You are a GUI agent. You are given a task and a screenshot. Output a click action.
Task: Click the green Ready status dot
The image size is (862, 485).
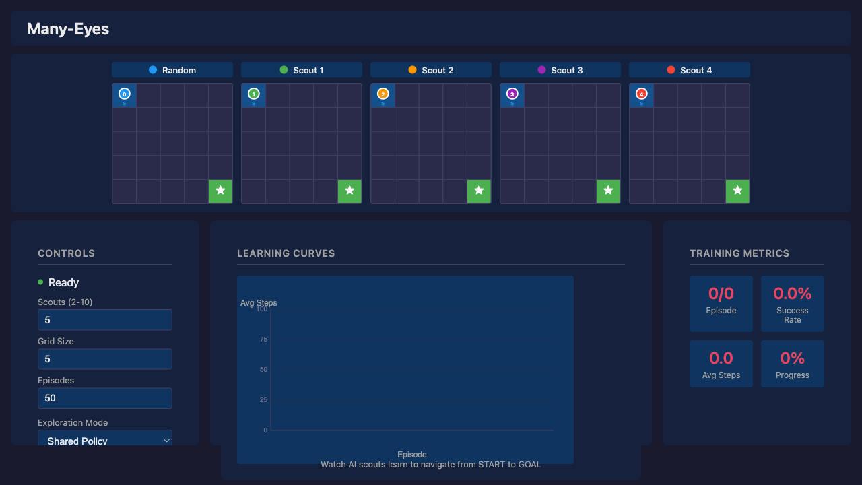click(x=40, y=283)
